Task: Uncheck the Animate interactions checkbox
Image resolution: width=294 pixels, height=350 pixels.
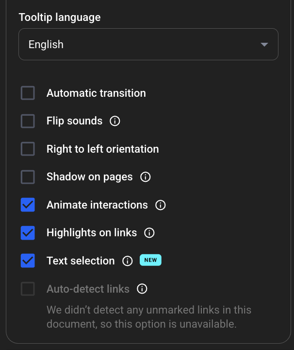Action: click(28, 205)
